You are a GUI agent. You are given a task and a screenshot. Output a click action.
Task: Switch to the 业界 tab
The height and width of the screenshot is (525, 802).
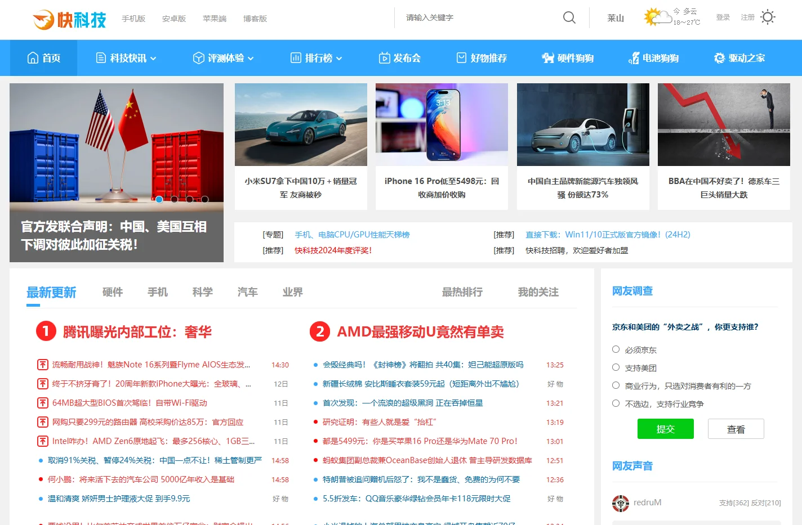pos(293,292)
